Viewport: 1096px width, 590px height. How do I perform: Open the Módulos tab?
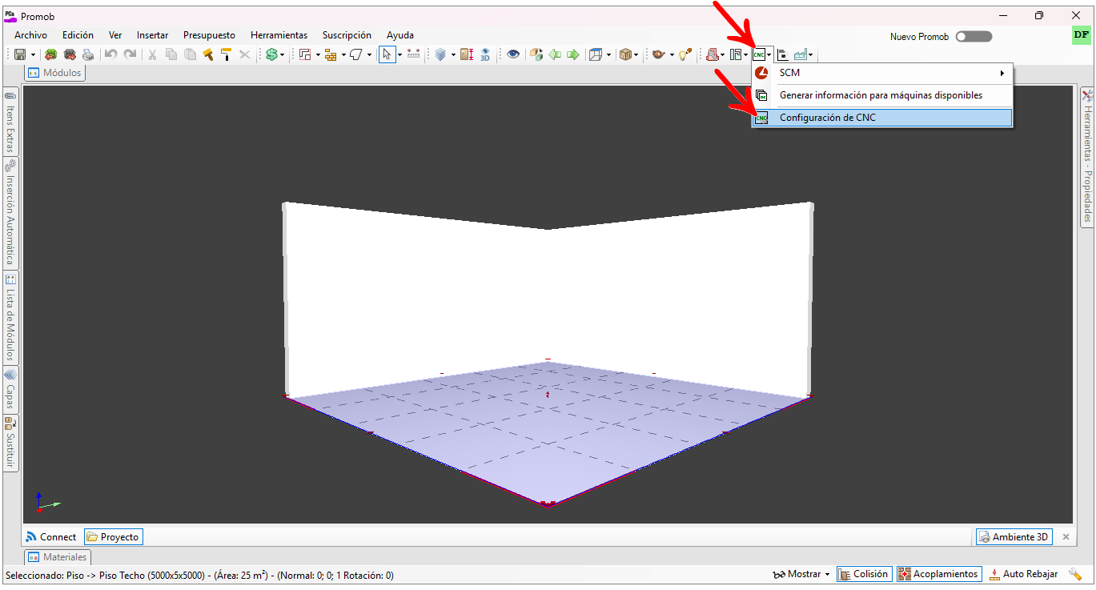54,73
